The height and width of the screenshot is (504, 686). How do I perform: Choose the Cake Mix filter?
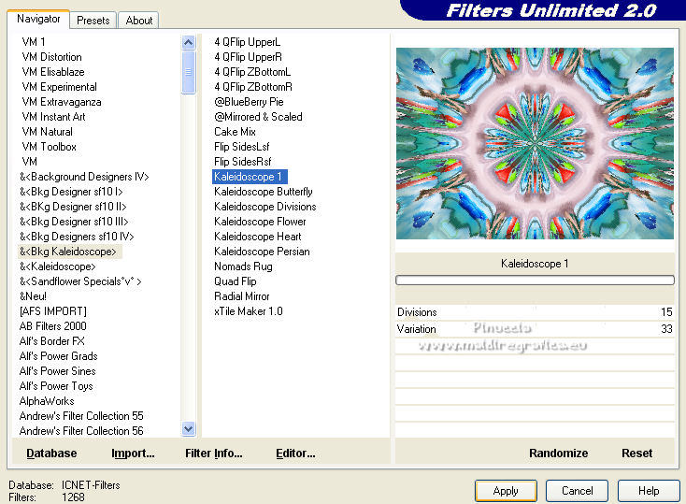pyautogui.click(x=235, y=132)
